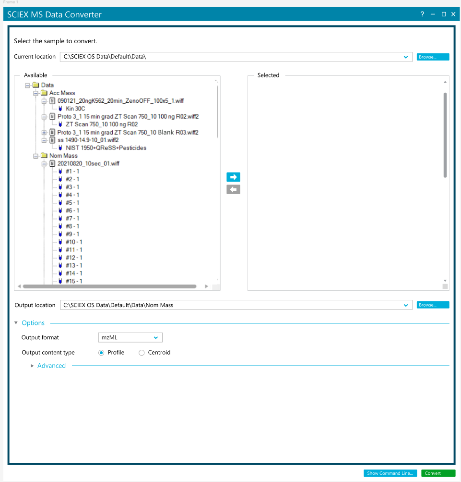Open the Output format mzML dropdown
Screen dimensions: 461x482
(x=130, y=337)
